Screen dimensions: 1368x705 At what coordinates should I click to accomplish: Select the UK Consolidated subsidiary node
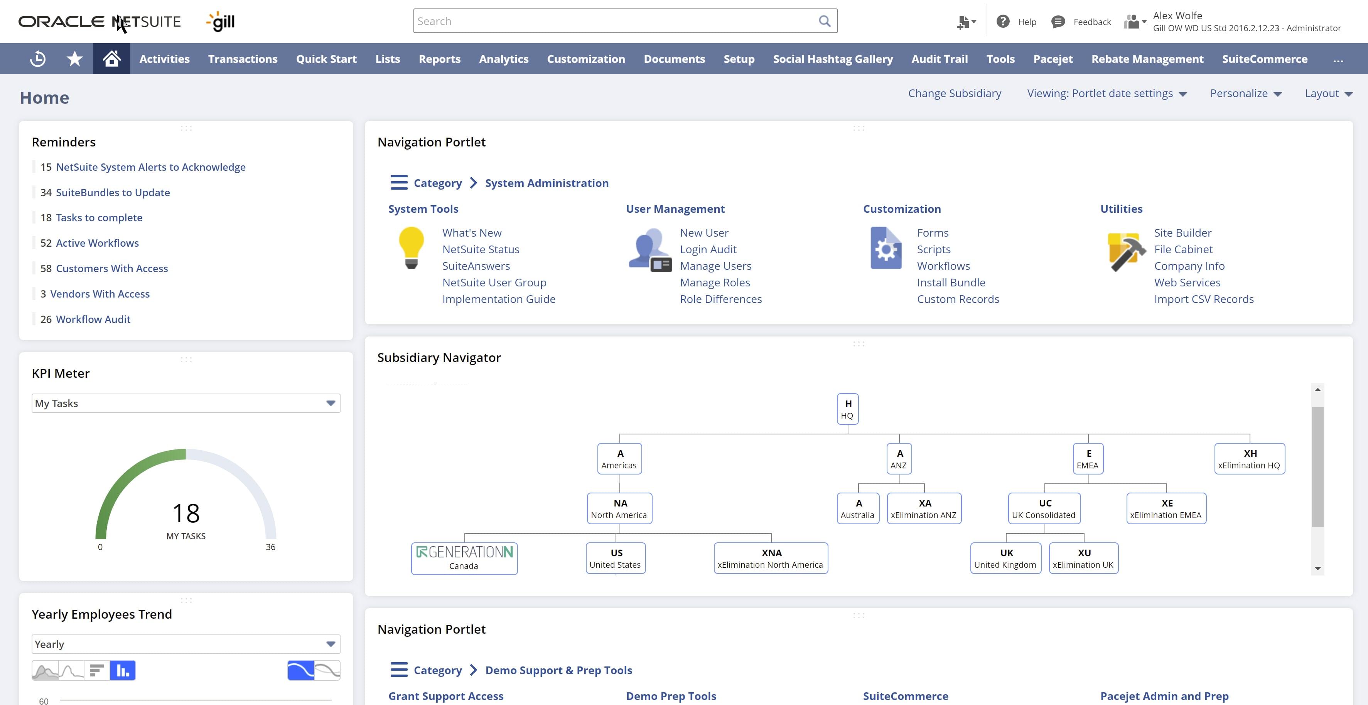pos(1044,508)
